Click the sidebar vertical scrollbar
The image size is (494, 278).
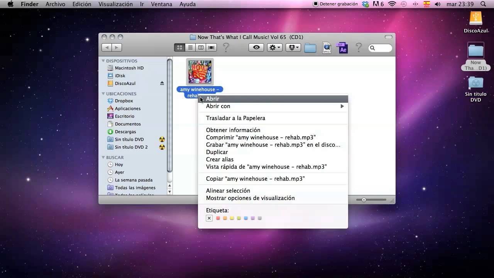pos(169,116)
